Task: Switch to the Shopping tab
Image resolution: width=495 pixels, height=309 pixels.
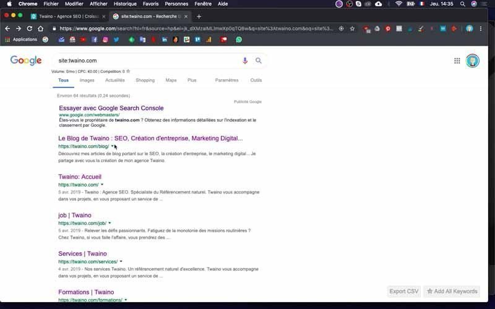Action: [x=145, y=80]
